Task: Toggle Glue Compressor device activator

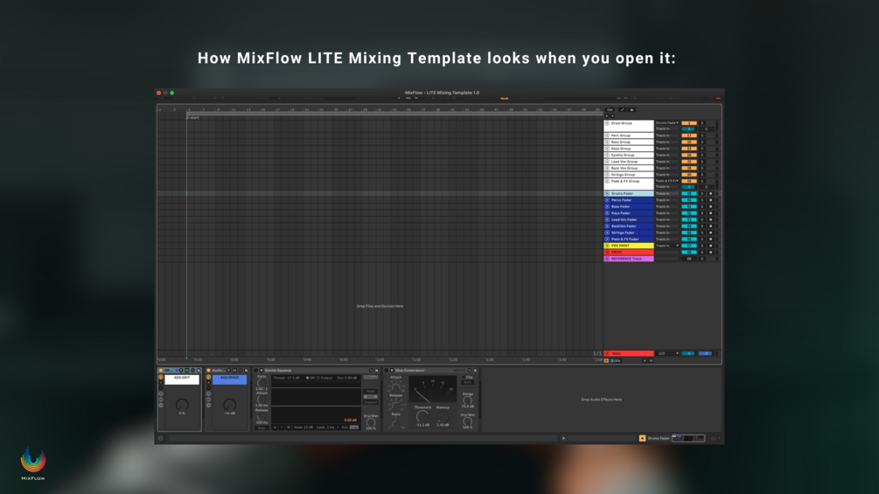Action: tap(387, 370)
